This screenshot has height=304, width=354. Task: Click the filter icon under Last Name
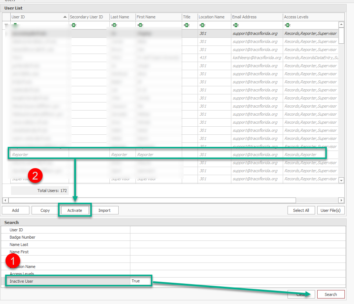point(114,25)
